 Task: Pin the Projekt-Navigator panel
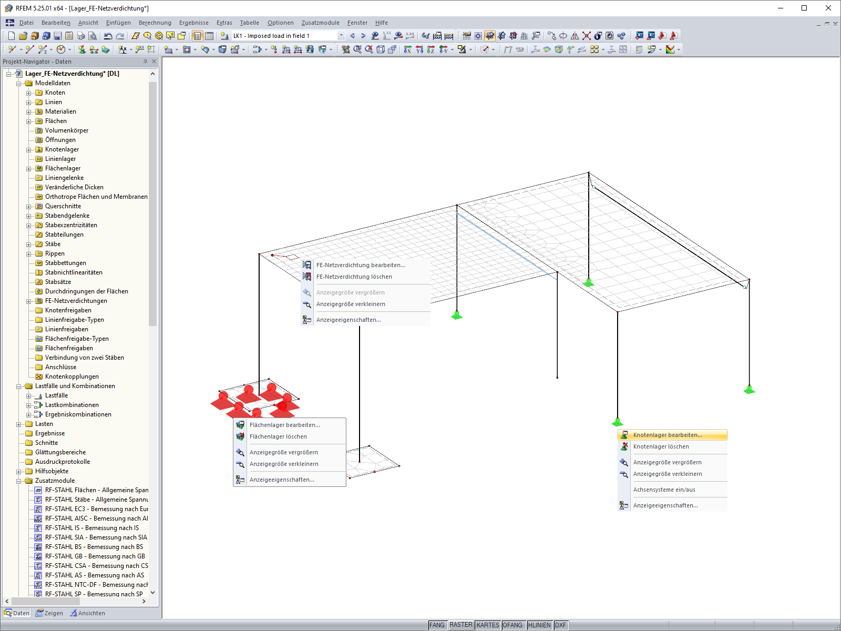click(x=146, y=62)
